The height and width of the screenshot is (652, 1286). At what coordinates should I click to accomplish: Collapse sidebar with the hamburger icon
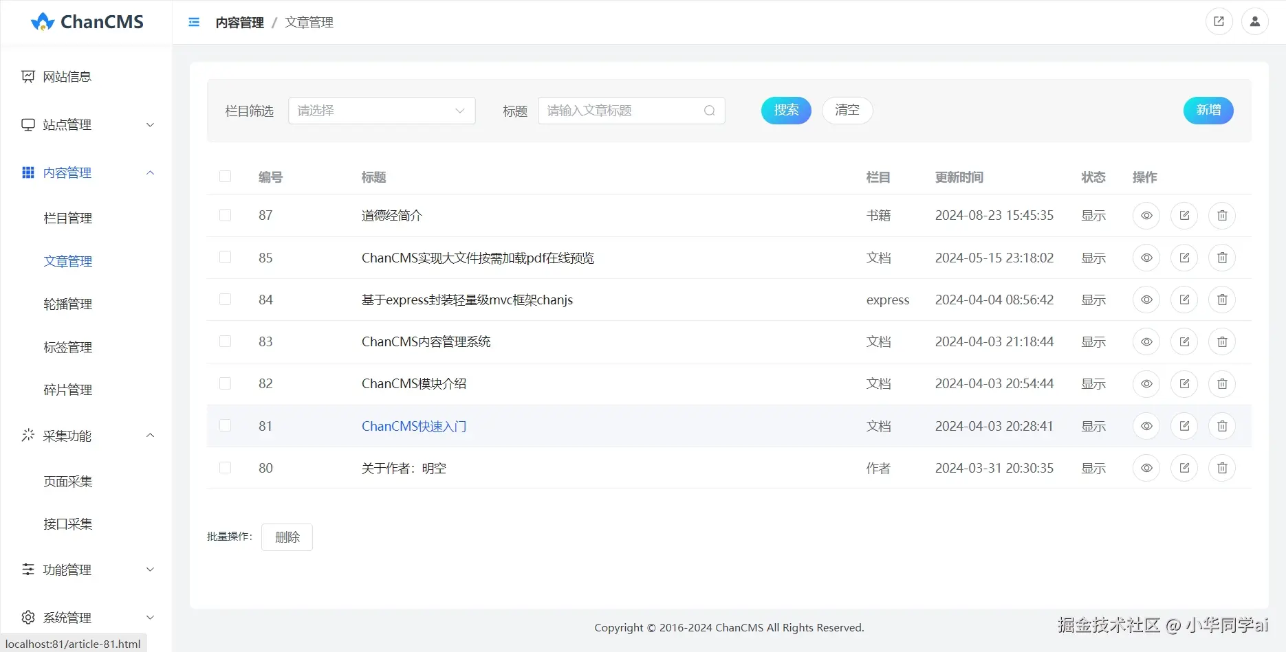194,22
